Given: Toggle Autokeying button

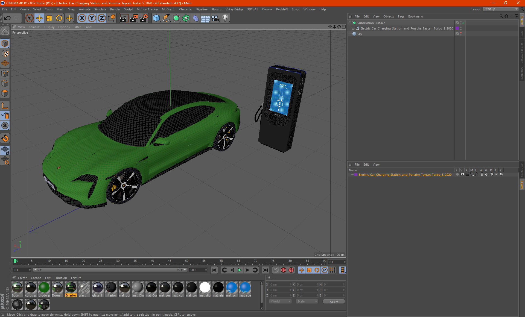Looking at the screenshot, I should 284,270.
